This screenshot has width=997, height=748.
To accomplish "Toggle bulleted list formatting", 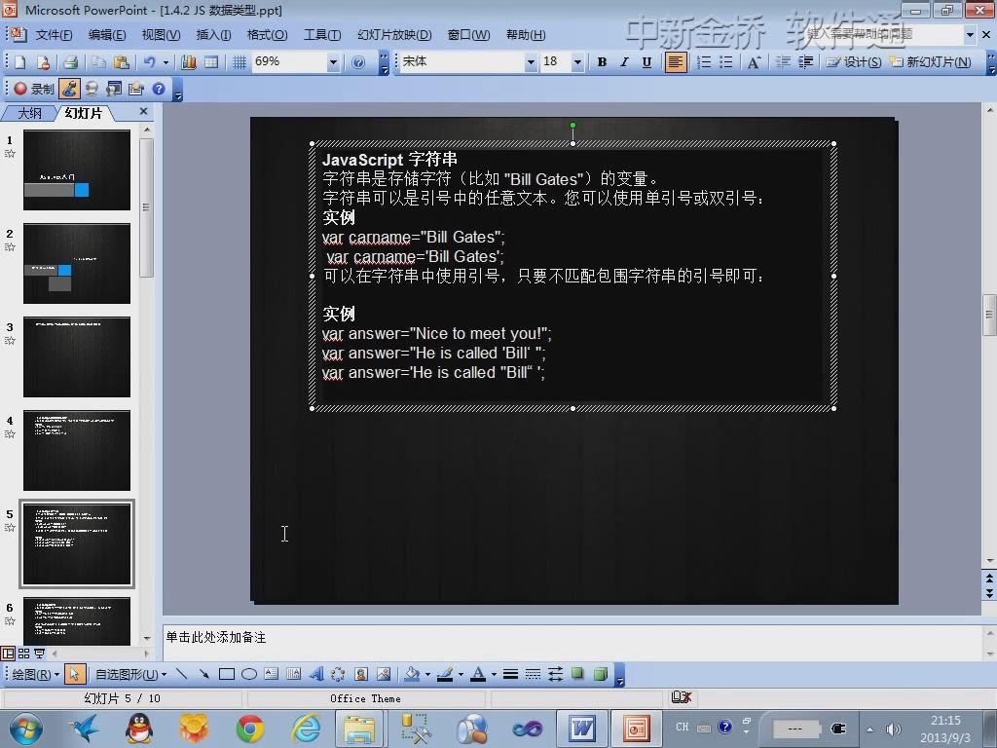I will (x=726, y=61).
